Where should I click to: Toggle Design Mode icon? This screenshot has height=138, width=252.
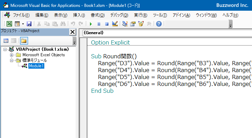pyautogui.click(x=115, y=24)
